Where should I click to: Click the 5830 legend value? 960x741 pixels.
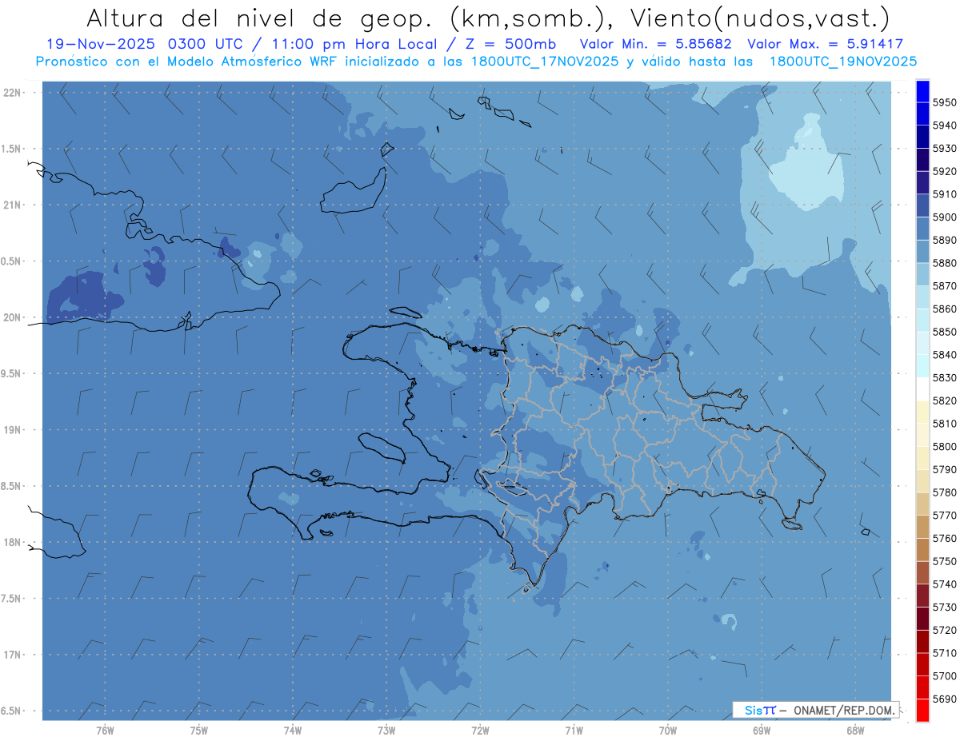[944, 377]
